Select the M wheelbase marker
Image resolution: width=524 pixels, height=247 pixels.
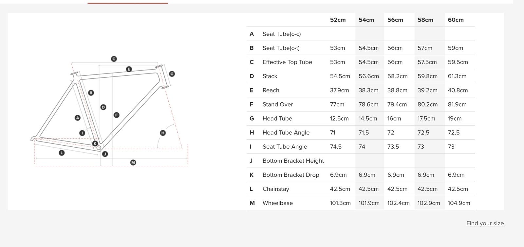[x=133, y=162]
